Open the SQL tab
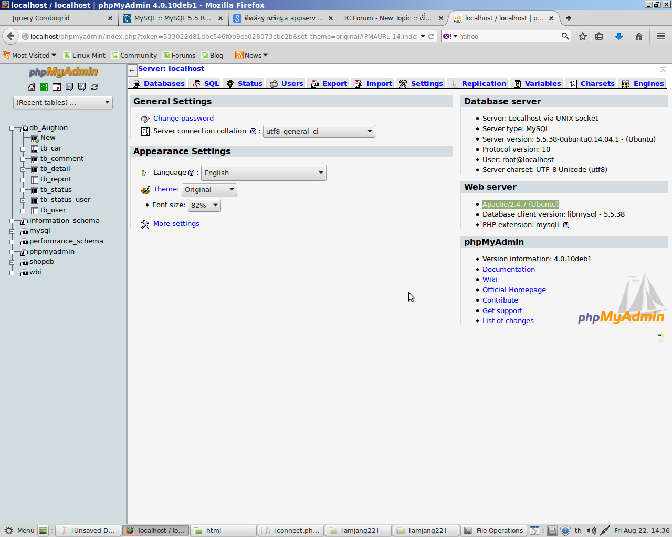Image resolution: width=672 pixels, height=537 pixels. pos(206,83)
